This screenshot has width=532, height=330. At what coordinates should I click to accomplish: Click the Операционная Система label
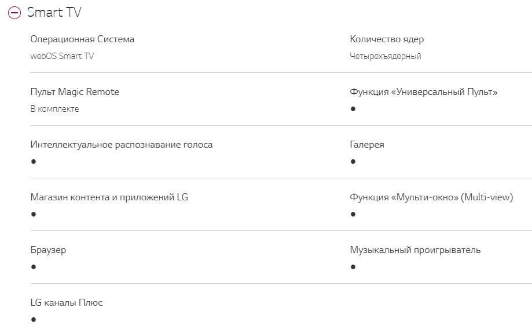[x=82, y=39]
